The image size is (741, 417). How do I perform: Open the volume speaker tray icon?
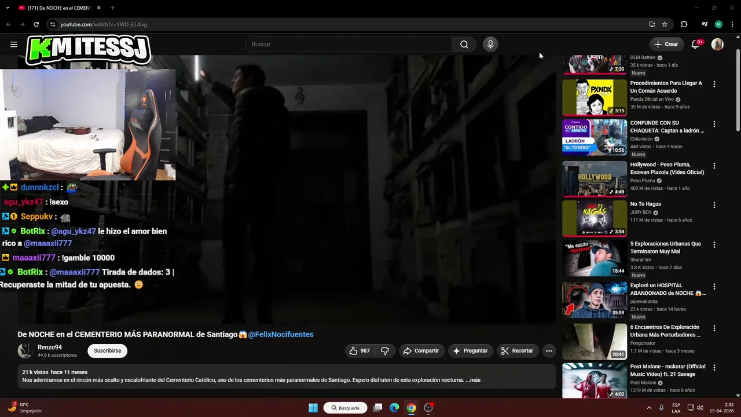pyautogui.click(x=700, y=408)
